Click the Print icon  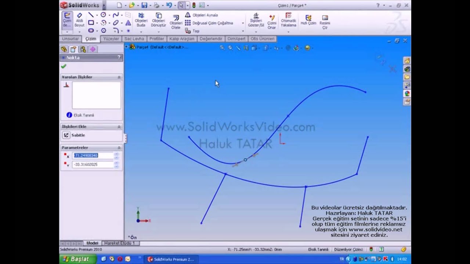(156, 5)
